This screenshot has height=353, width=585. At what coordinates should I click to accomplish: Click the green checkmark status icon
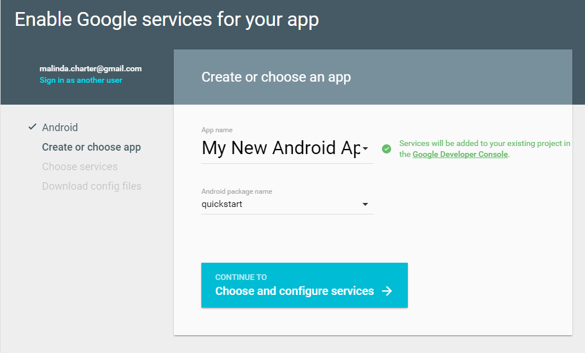click(387, 149)
